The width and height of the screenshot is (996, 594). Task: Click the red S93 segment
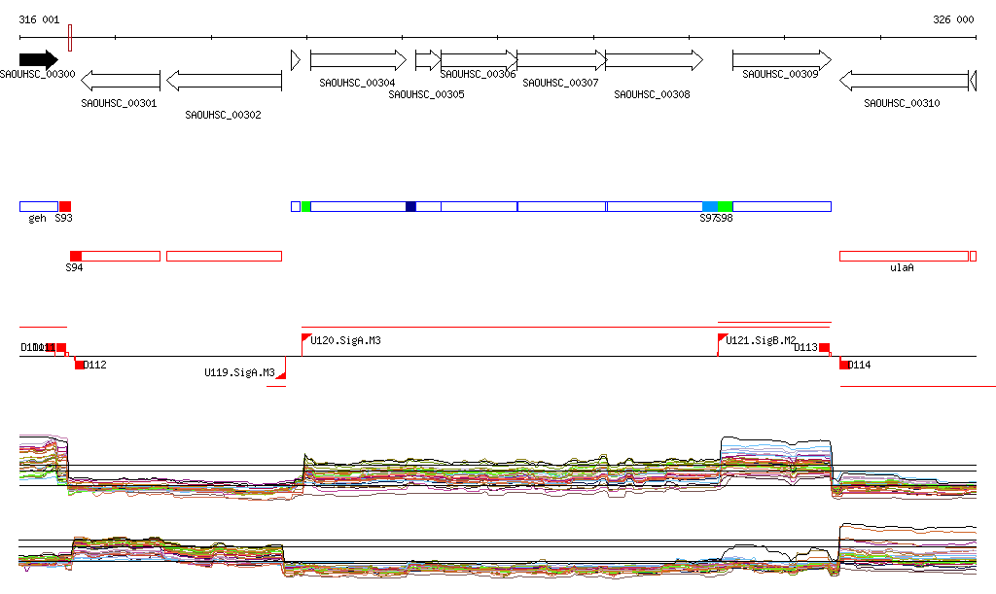[65, 206]
